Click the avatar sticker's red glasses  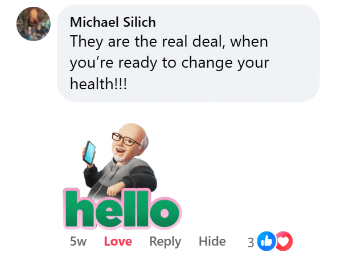point(125,139)
